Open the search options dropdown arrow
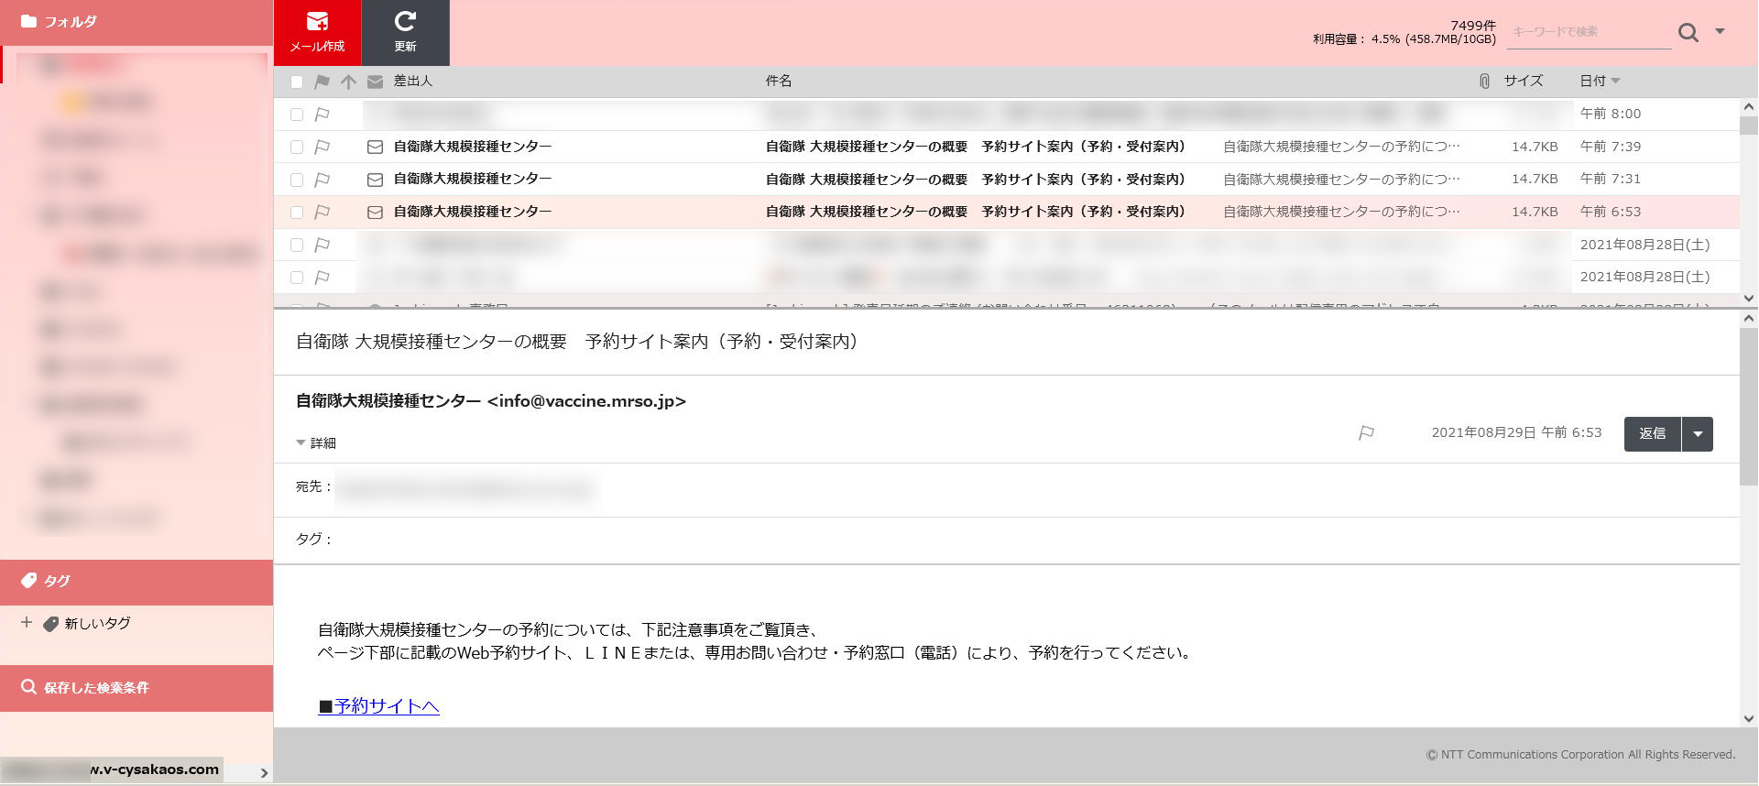1759x786 pixels. 1720,31
